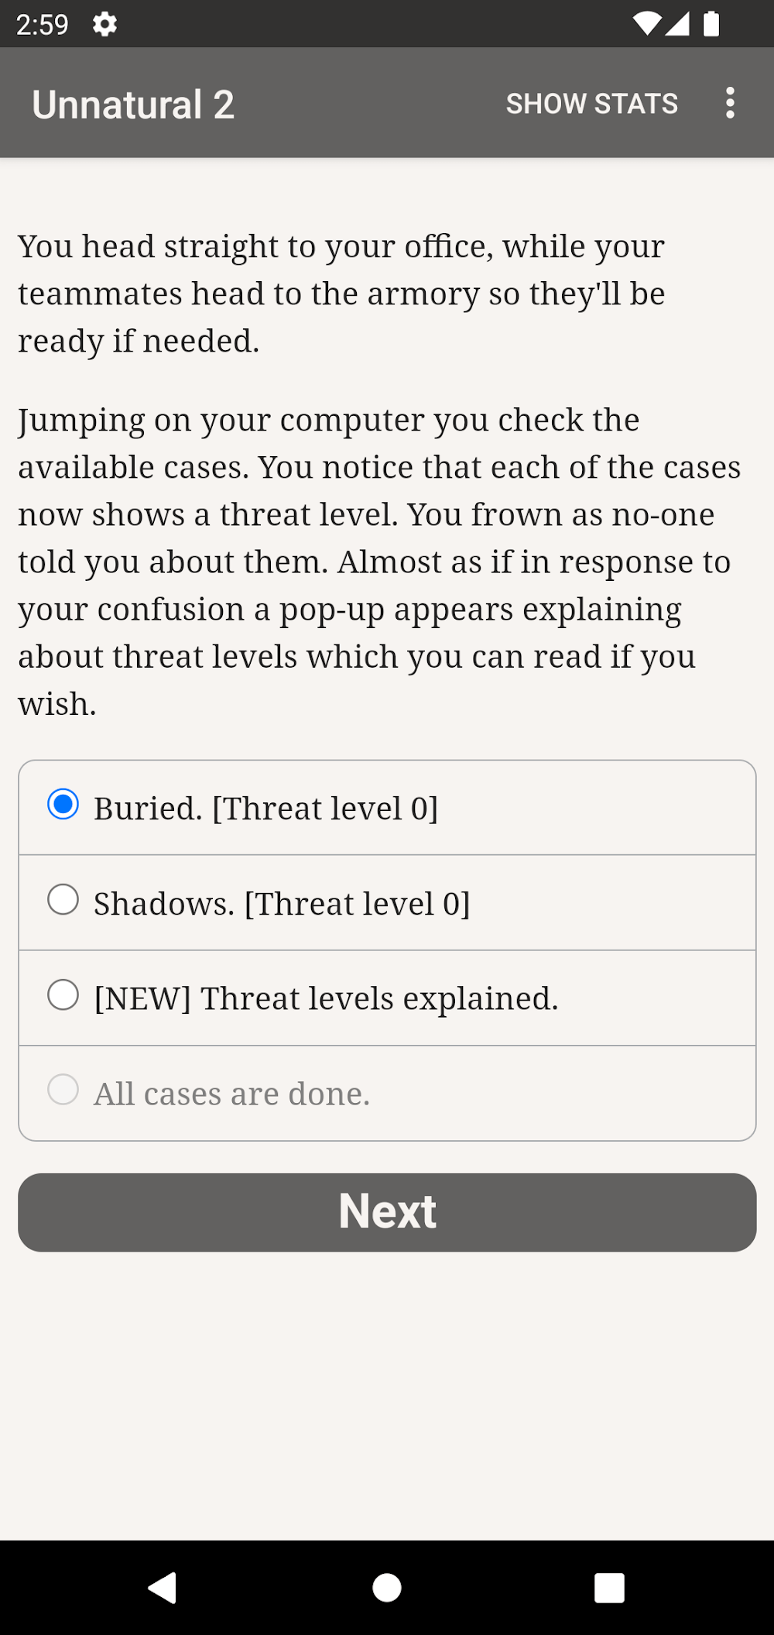Tap the cellular signal icon

pos(677,24)
